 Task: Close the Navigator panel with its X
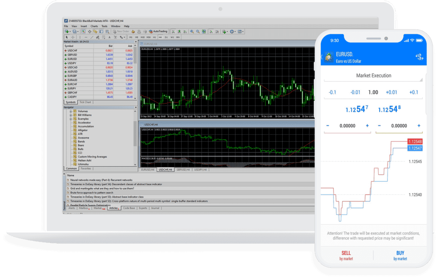(x=135, y=107)
